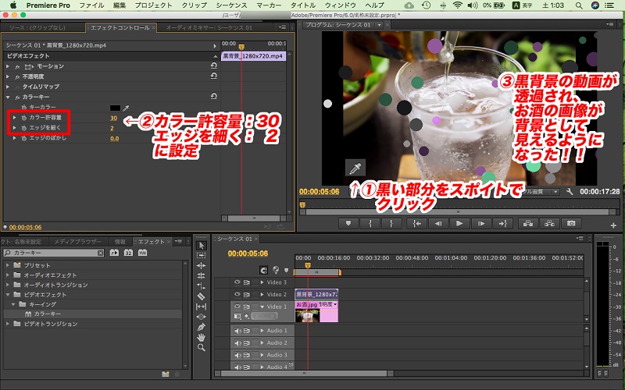The height and width of the screenshot is (390, 625).
Task: Open the Sequence menu
Action: pos(231,5)
